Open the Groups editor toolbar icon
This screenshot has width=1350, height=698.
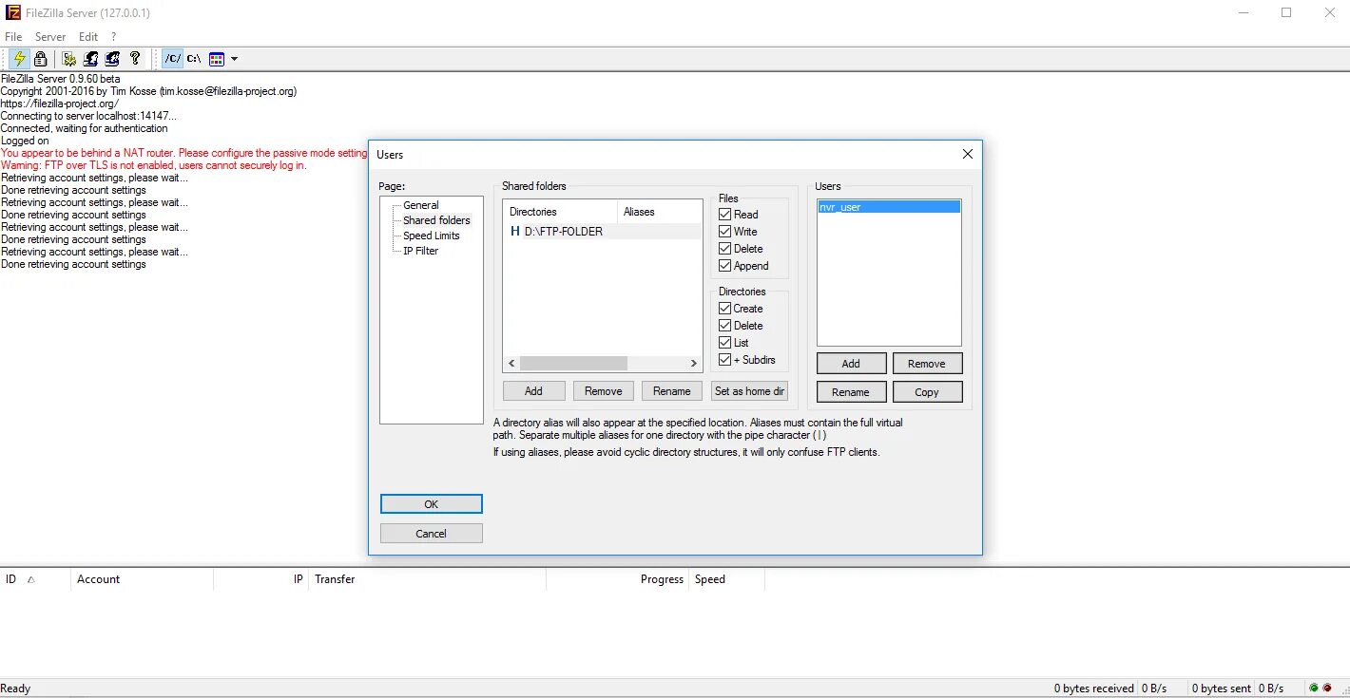tap(112, 59)
